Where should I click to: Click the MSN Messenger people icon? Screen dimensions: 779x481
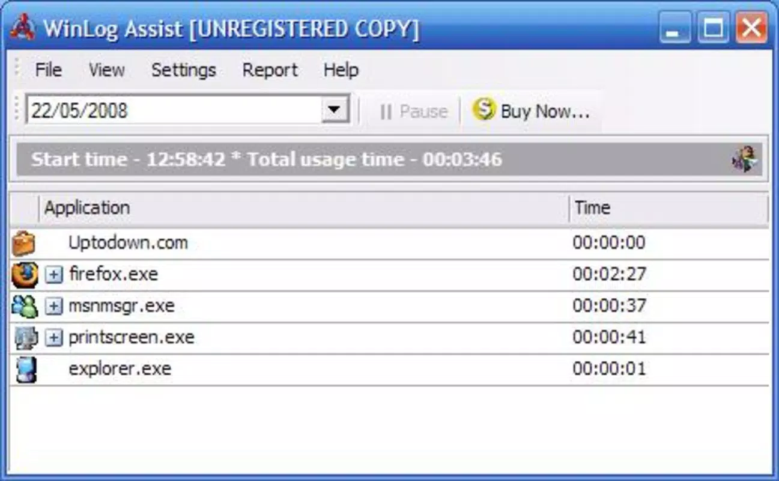25,306
